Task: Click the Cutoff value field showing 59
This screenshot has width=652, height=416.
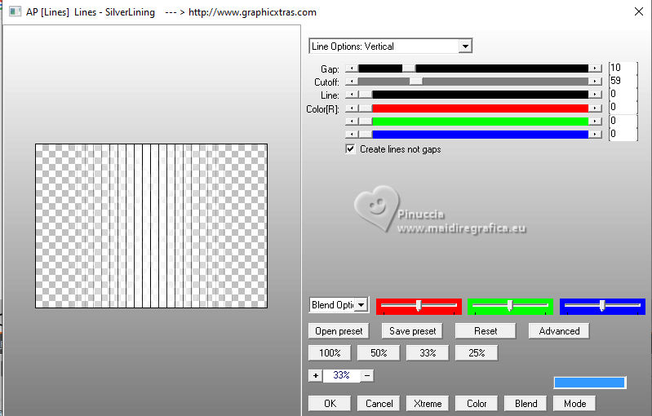Action: [x=623, y=81]
